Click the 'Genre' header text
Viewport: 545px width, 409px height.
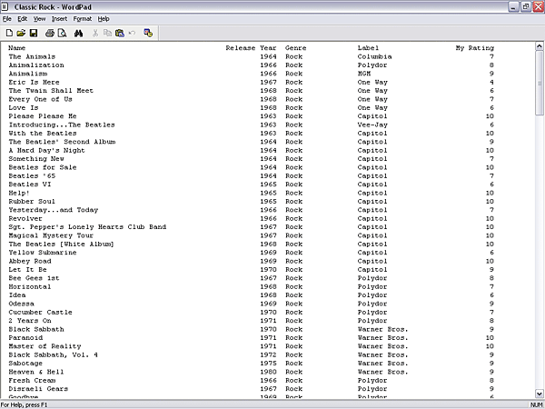coord(296,48)
